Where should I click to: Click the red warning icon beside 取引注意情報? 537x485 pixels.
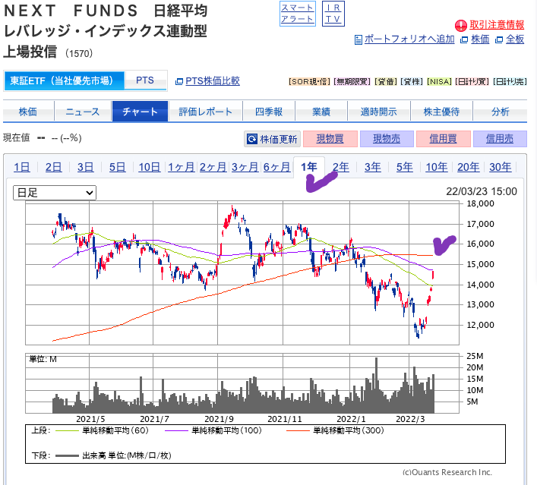pos(460,25)
